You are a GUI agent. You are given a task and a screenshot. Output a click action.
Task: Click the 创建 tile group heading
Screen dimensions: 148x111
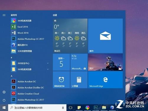55,15
